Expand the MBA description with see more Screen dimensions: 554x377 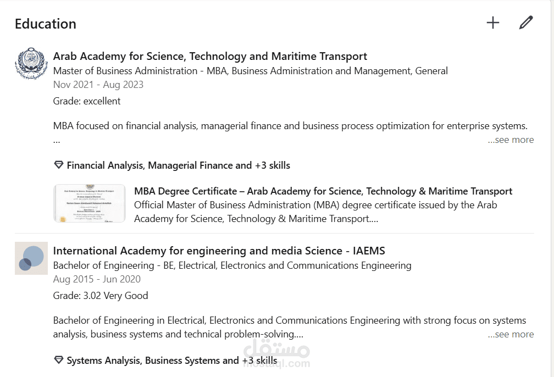[x=511, y=140]
